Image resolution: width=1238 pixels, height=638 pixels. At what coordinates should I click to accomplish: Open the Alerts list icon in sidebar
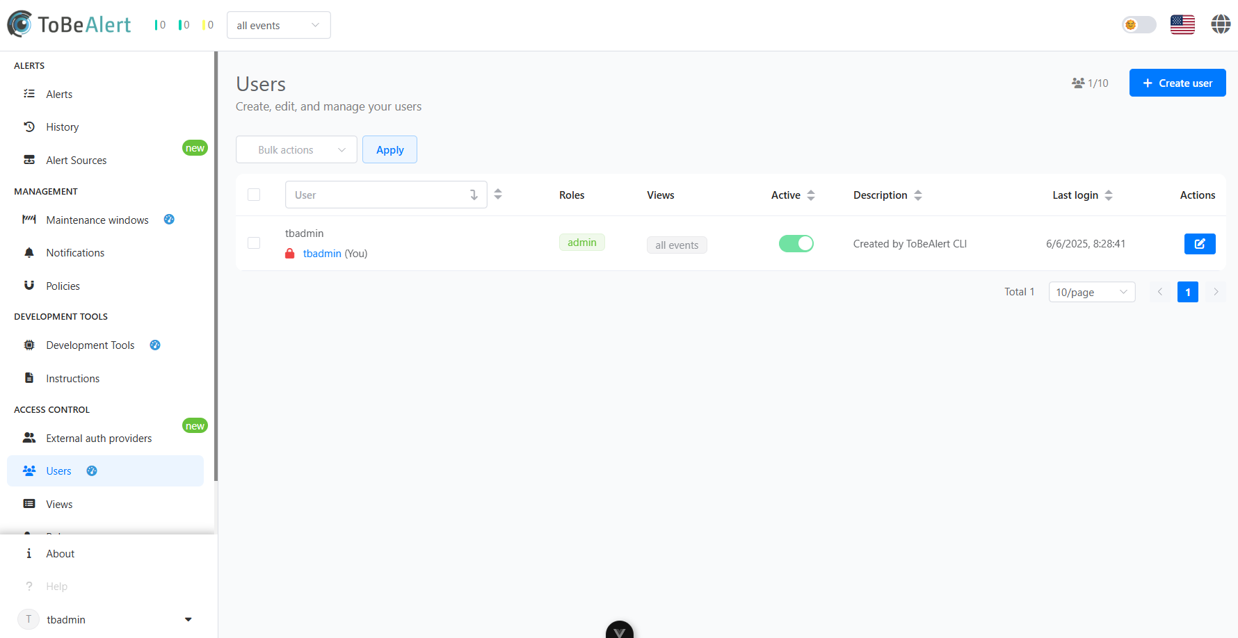(29, 94)
